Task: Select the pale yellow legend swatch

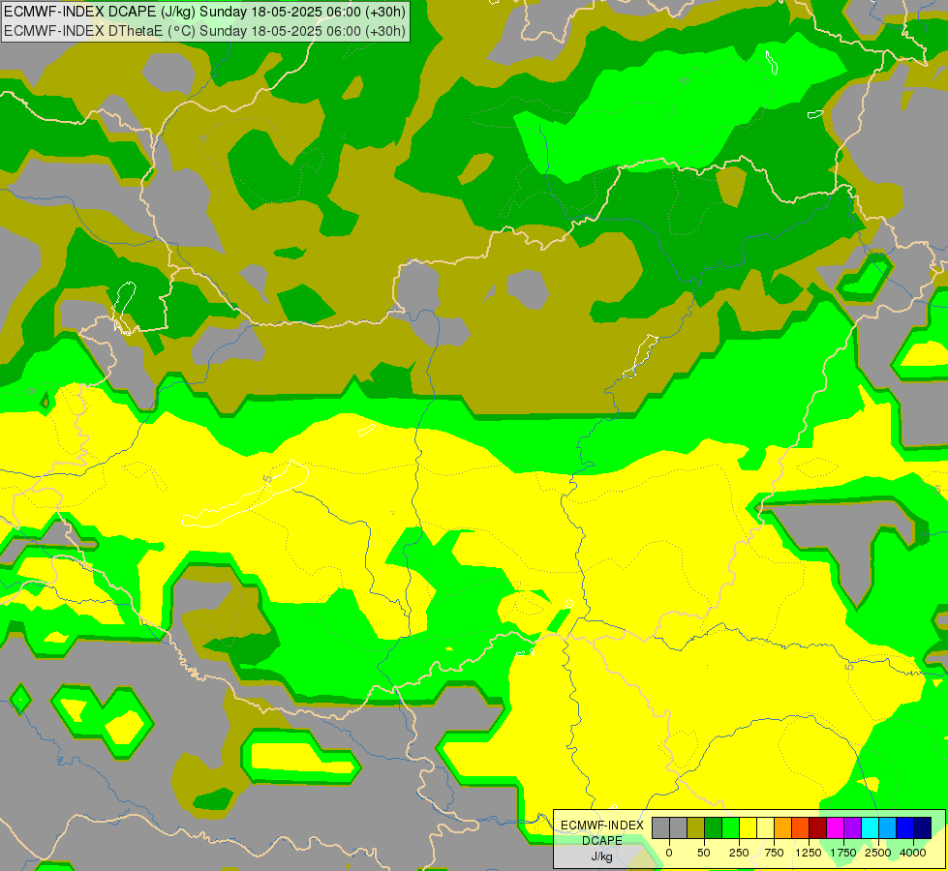Action: [765, 827]
